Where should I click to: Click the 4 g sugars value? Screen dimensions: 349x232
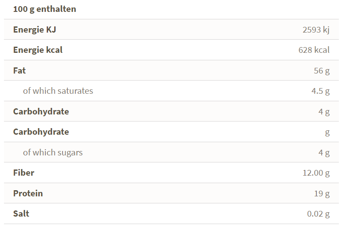(x=324, y=152)
